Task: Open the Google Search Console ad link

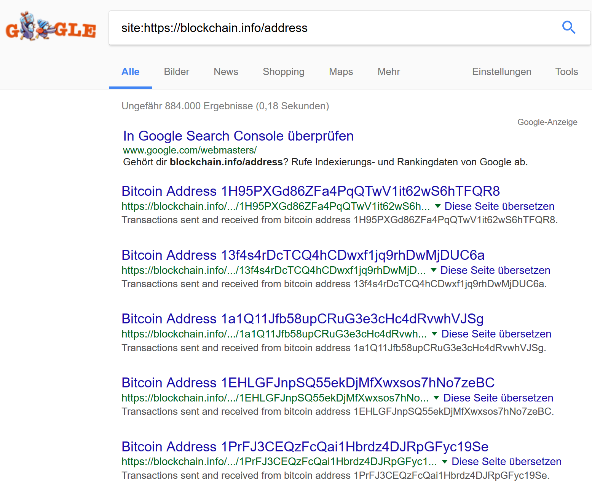Action: (x=238, y=136)
